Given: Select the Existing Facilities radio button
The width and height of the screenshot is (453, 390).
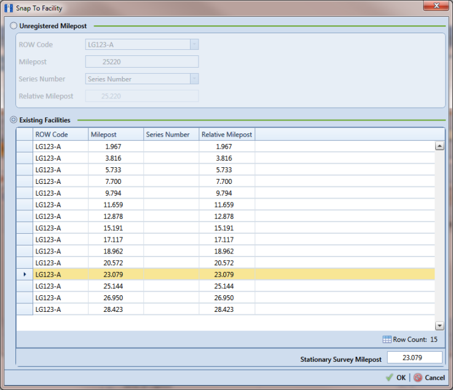Looking at the screenshot, I should point(14,120).
